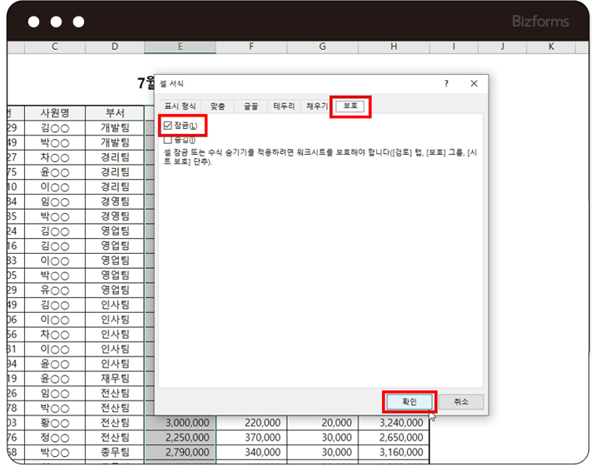Screen dimensions: 595x466
Task: Click column G header
Action: 323,47
